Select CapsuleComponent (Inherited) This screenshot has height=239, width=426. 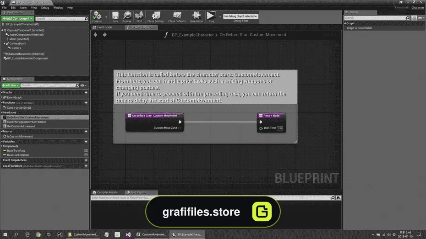pyautogui.click(x=25, y=30)
